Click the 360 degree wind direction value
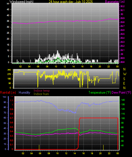Viewport: 132px width, 157px height. 9,70
